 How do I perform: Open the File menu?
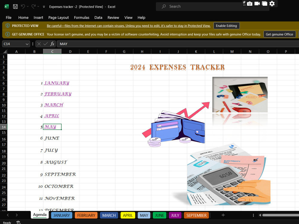tap(9, 18)
